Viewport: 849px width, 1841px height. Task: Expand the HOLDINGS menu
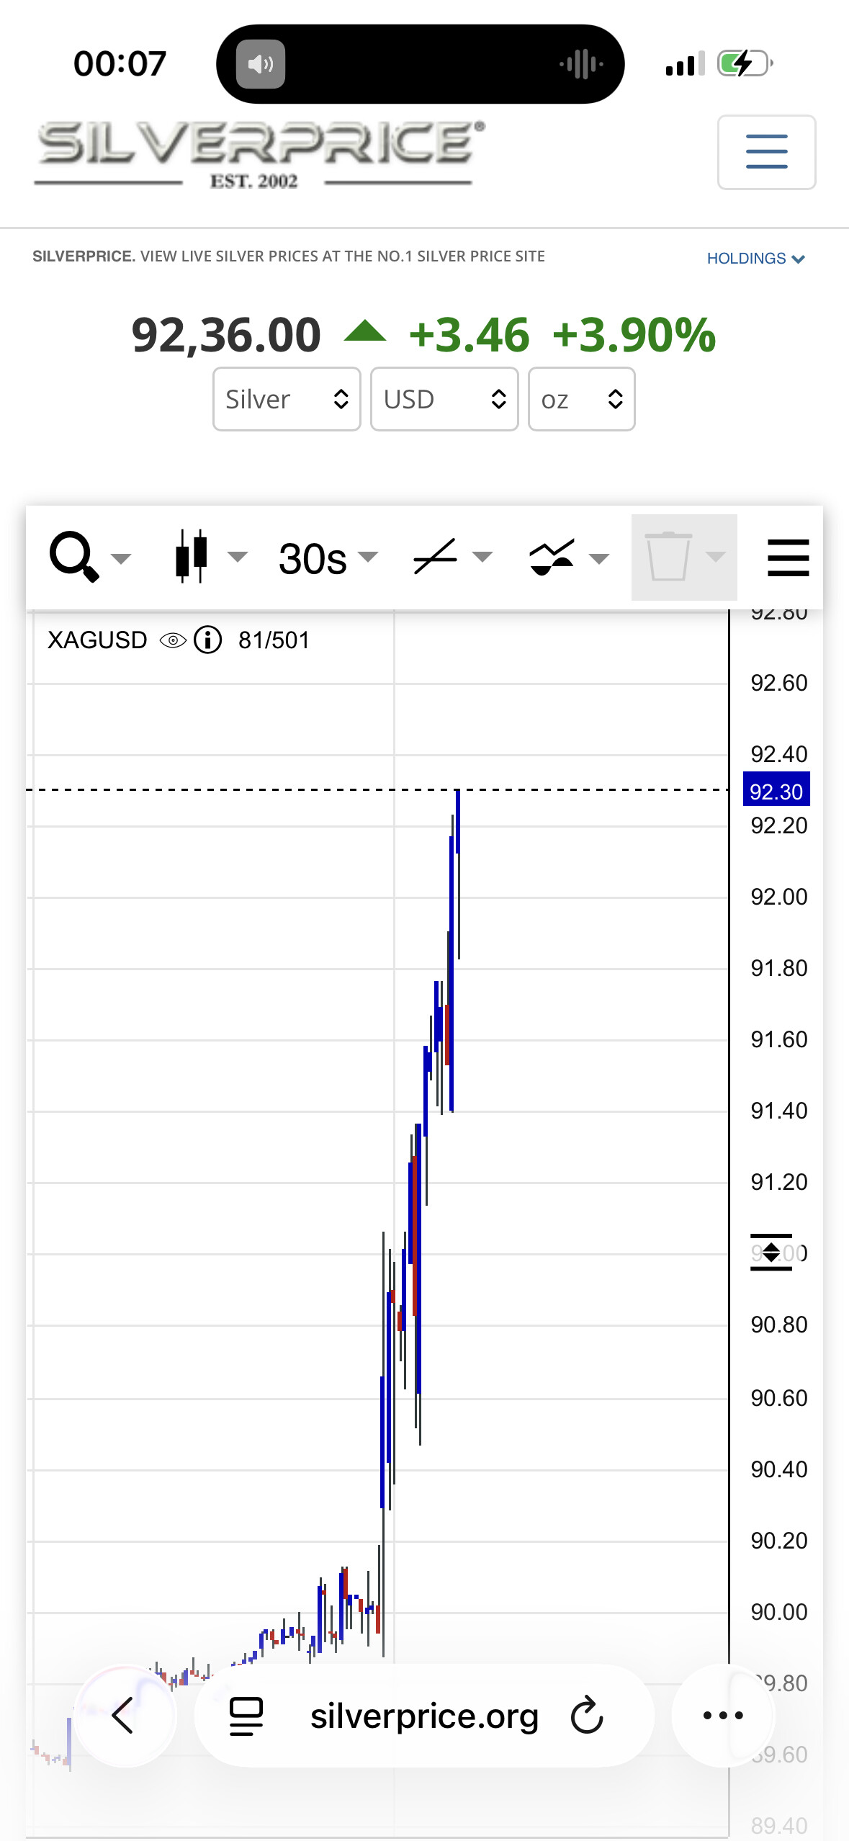(x=755, y=259)
